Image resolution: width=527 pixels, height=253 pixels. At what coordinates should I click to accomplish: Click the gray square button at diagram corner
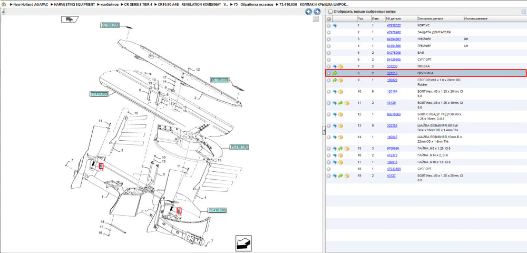pos(316,19)
